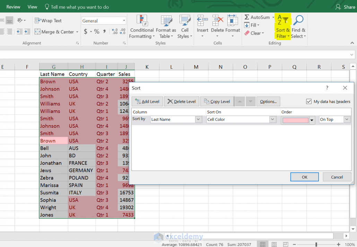Image resolution: width=357 pixels, height=247 pixels.
Task: Open the sort Options dialog
Action: (x=268, y=101)
